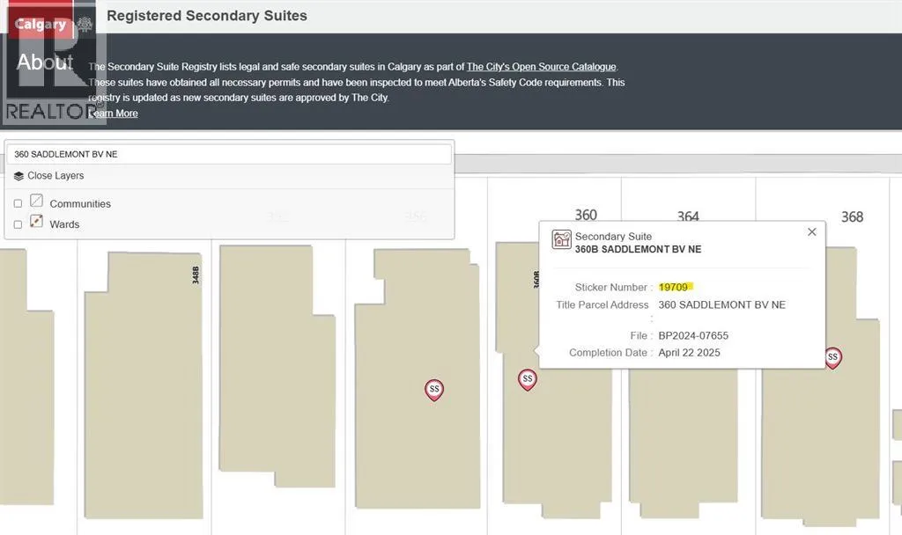Image resolution: width=902 pixels, height=535 pixels.
Task: Click the Communities layer symbol icon
Action: pos(37,202)
